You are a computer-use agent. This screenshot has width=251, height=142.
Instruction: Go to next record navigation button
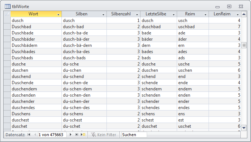[x=70, y=135]
